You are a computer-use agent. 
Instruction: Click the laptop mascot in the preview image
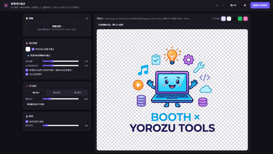[x=172, y=89]
